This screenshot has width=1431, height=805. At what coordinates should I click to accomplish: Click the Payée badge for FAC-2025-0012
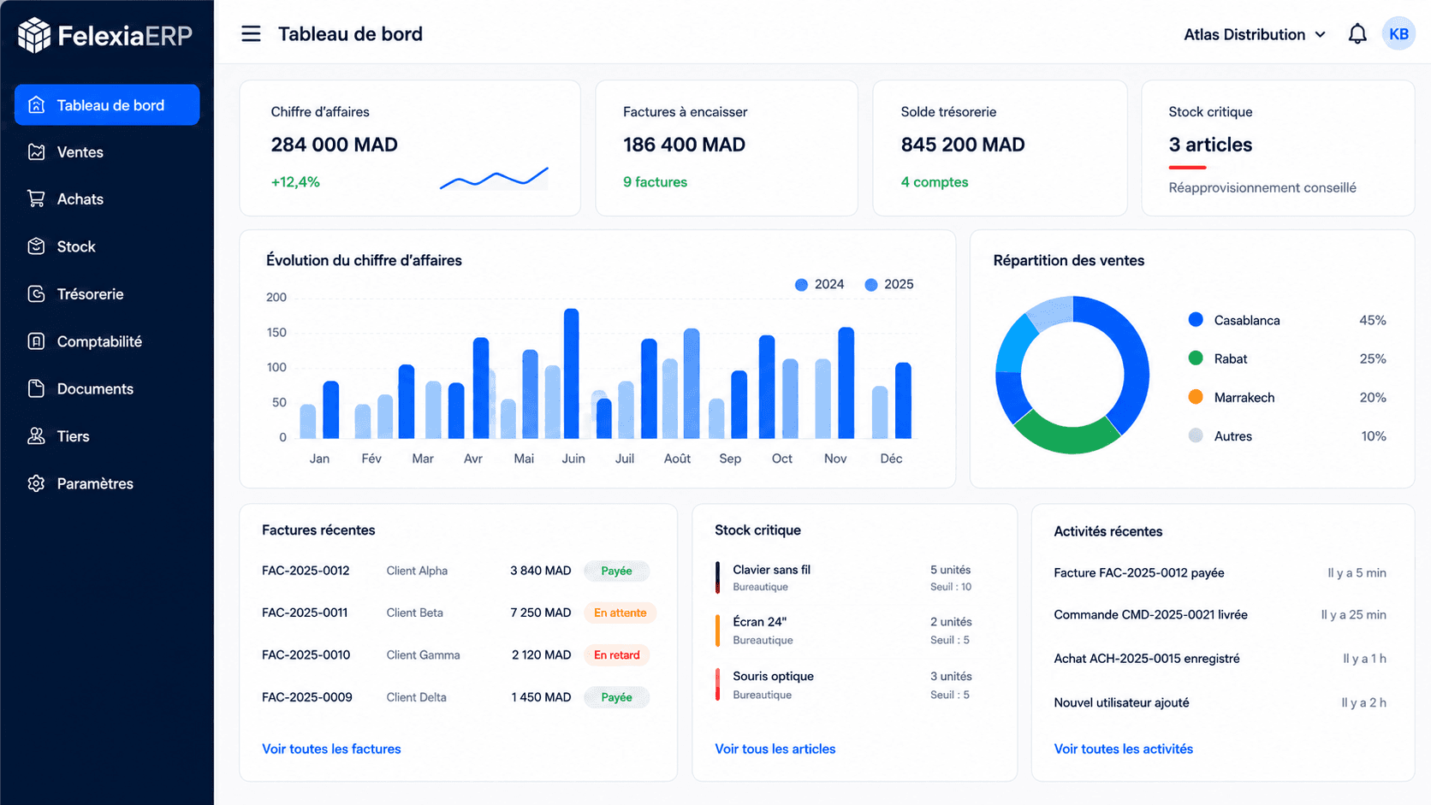coord(616,571)
